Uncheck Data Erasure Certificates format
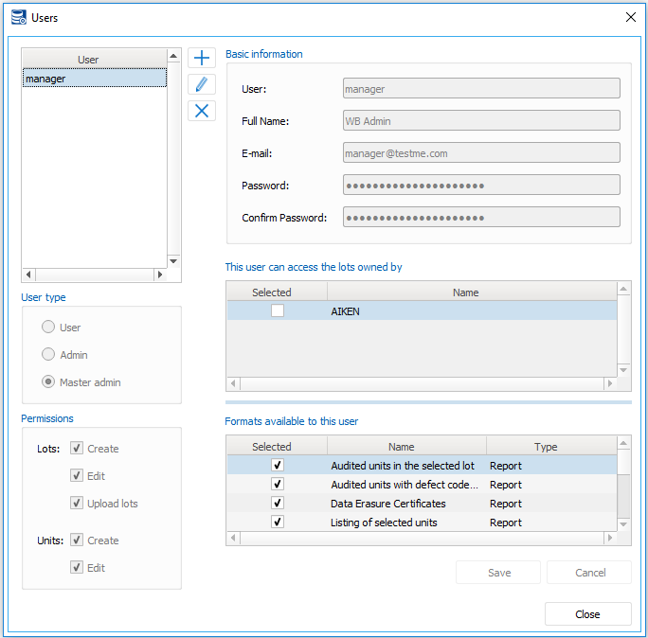The height and width of the screenshot is (638, 648). [x=278, y=503]
